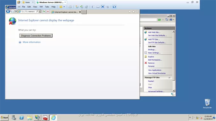Click the Send Ctrl+Alt+Del toolbar icon
Viewport: 216px width, 121px height.
70,7
